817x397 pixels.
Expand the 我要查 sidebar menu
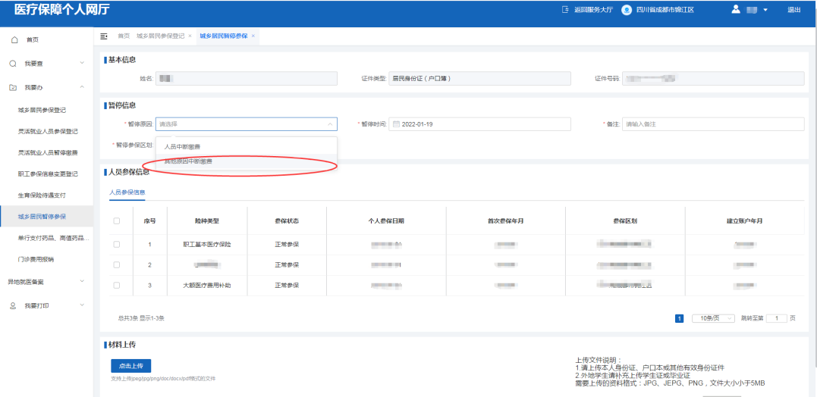[82, 64]
